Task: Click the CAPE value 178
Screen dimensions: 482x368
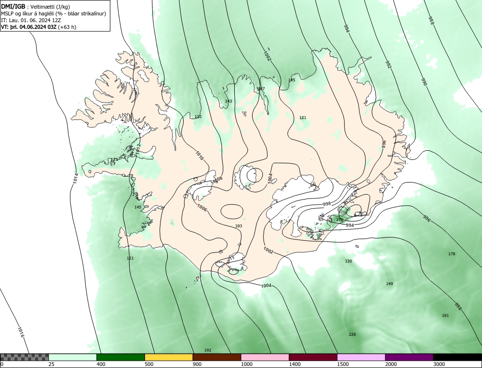Action: click(452, 254)
